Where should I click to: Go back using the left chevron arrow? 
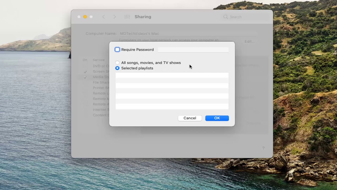tap(103, 17)
